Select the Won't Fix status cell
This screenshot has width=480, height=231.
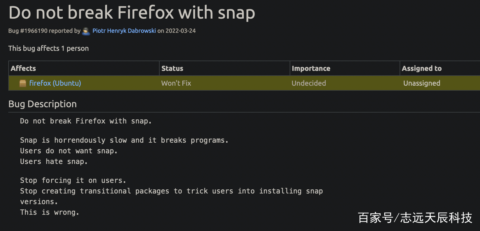tap(176, 83)
